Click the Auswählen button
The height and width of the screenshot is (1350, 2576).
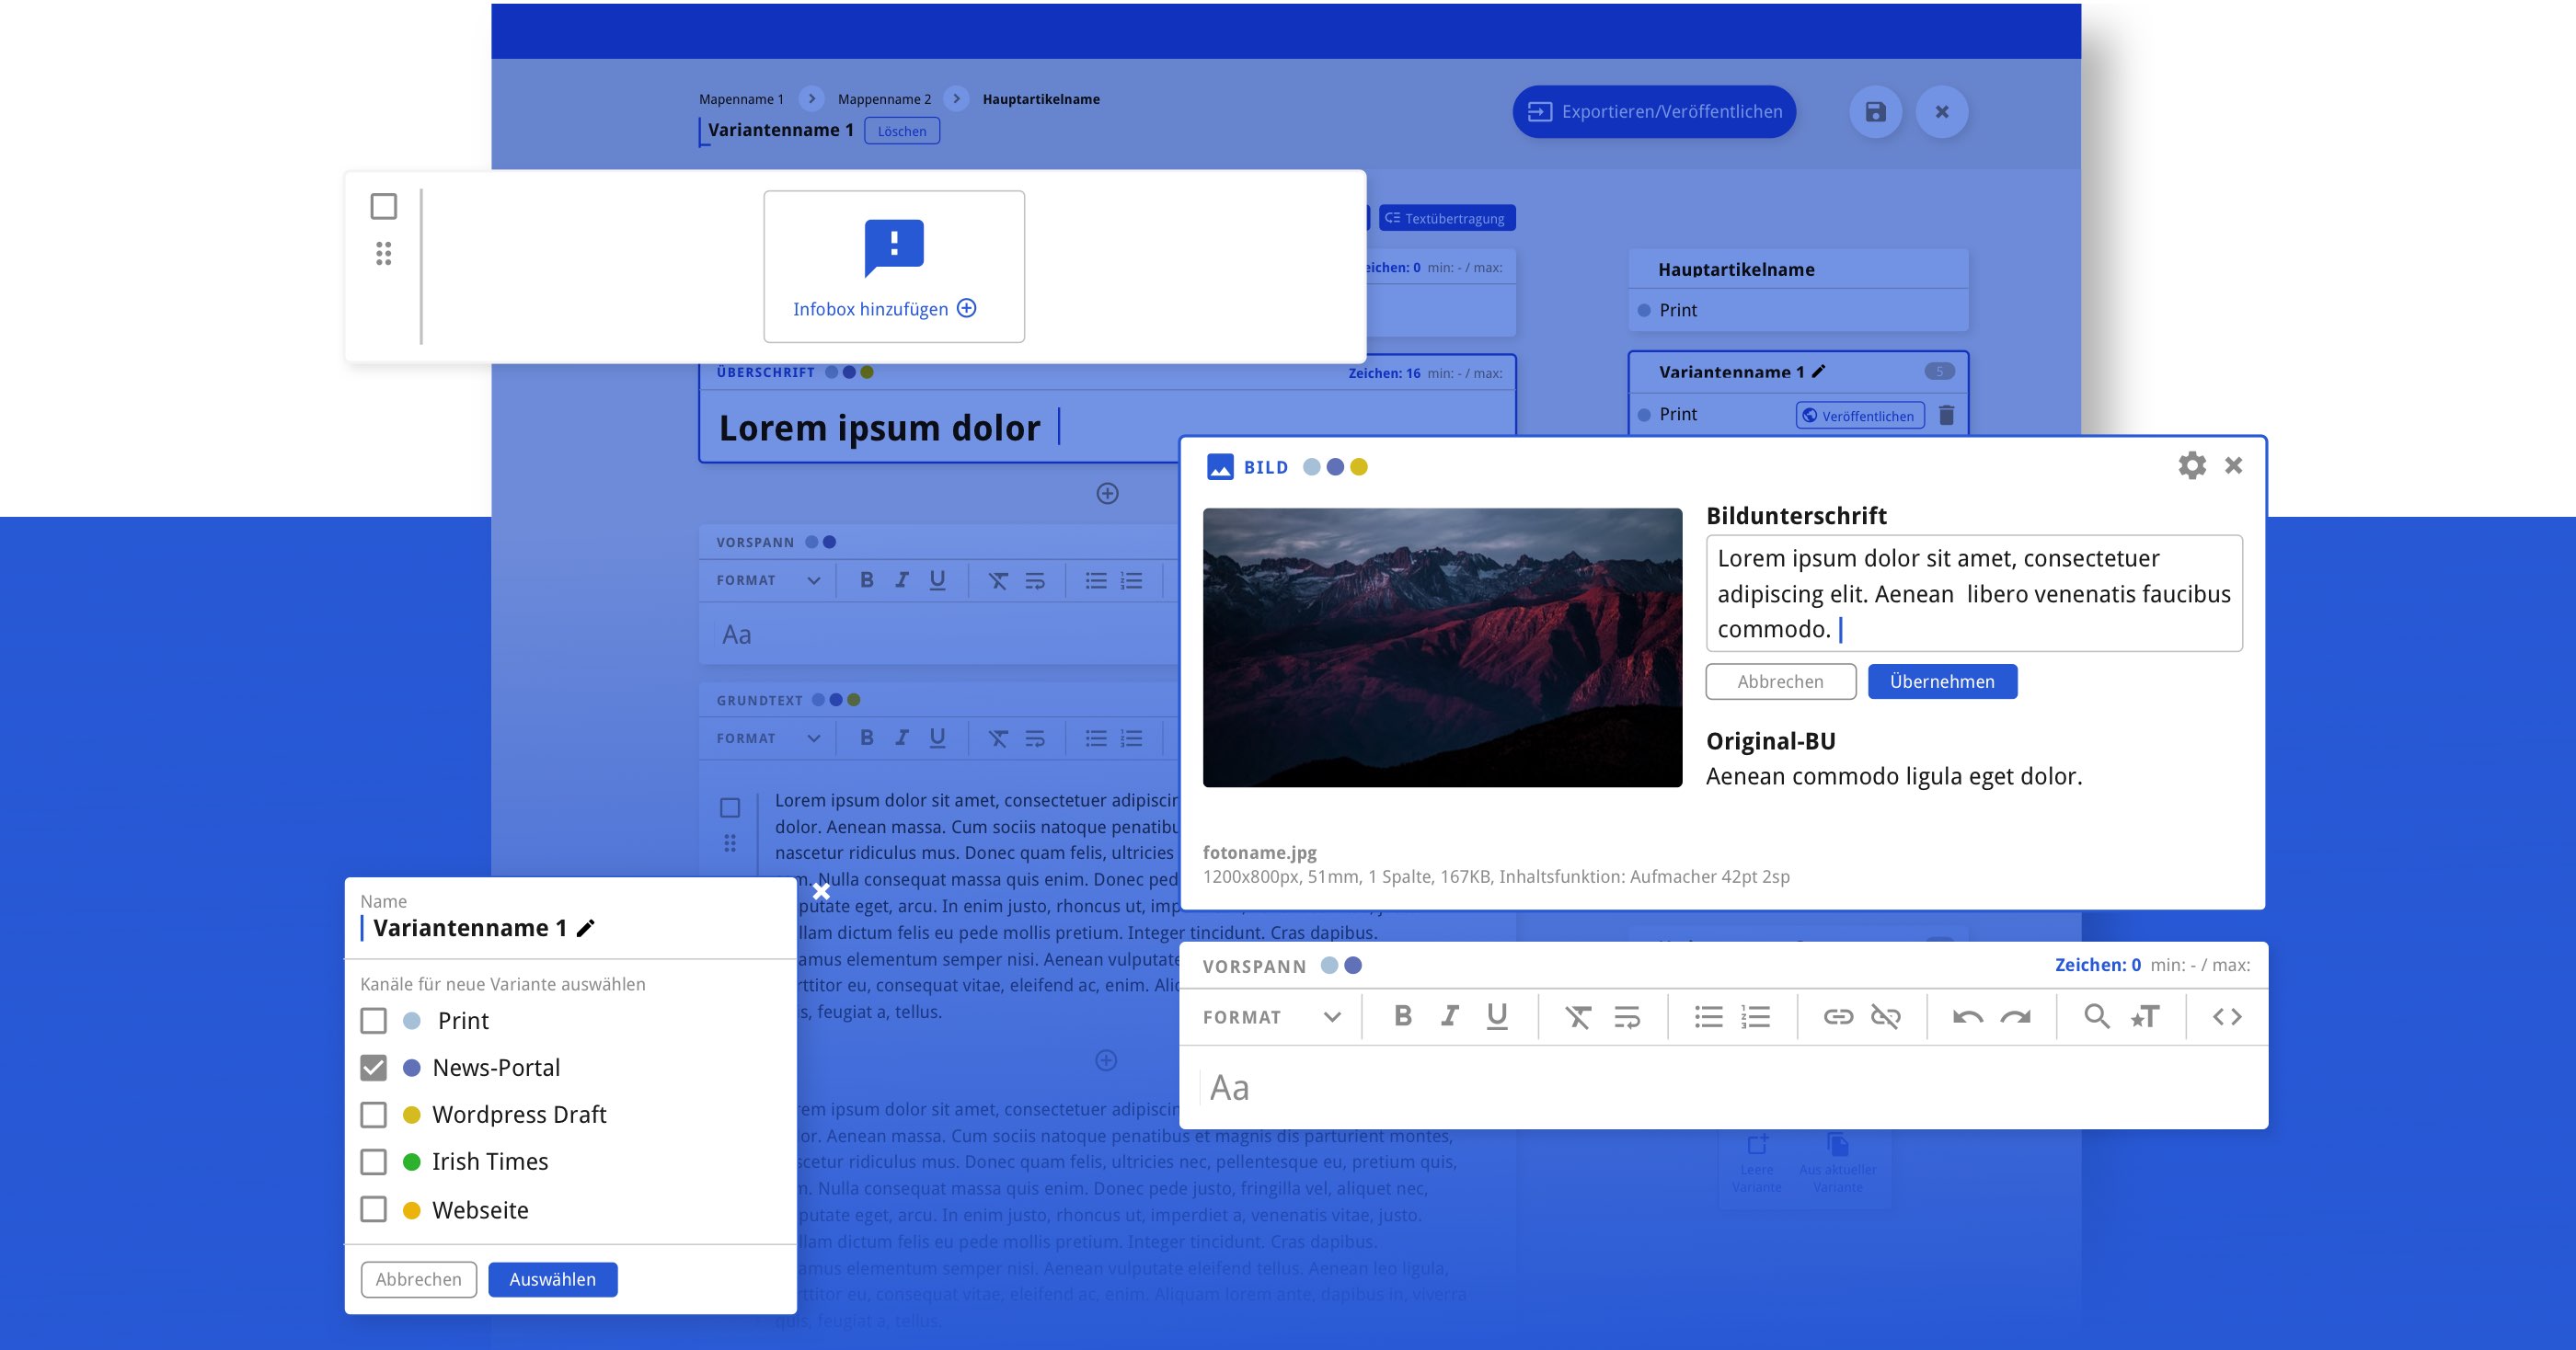tap(552, 1280)
